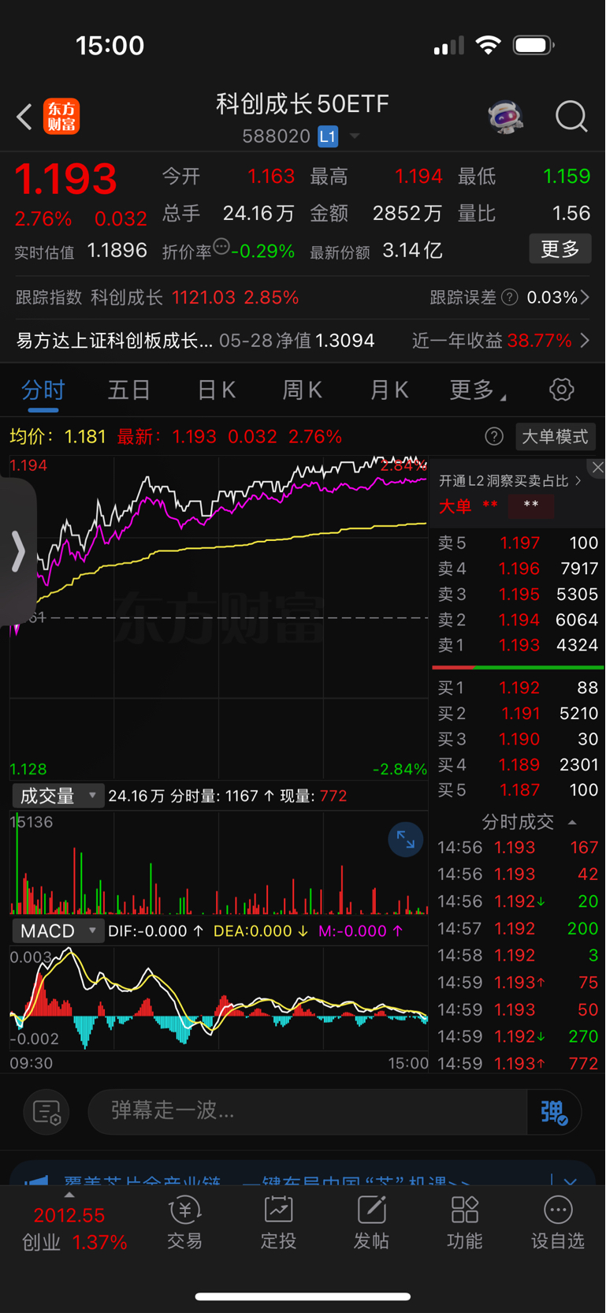Image resolution: width=606 pixels, height=1313 pixels.
Task: Toggle 大单模式
Action: click(x=555, y=436)
